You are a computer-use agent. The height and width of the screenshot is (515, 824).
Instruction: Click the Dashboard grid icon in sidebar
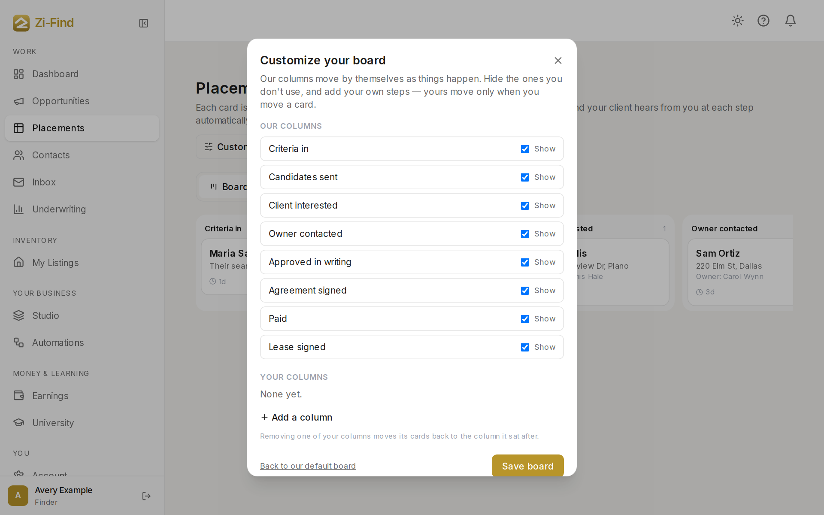click(x=18, y=74)
